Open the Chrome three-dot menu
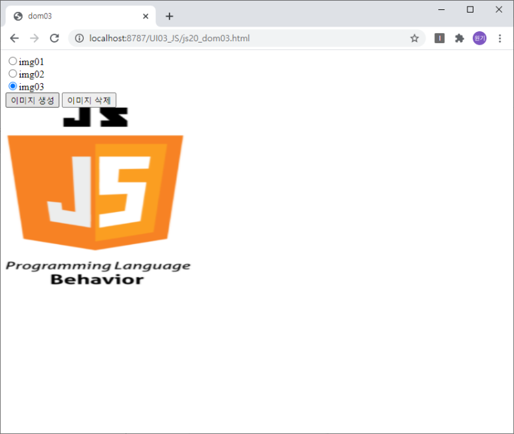Viewport: 514px width, 434px height. tap(499, 39)
